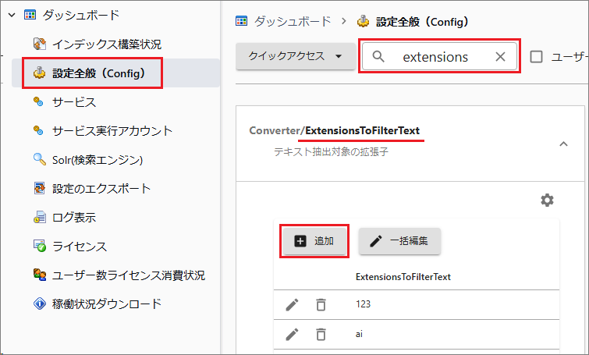Click the 一括編集 button
The width and height of the screenshot is (589, 355).
click(x=399, y=241)
